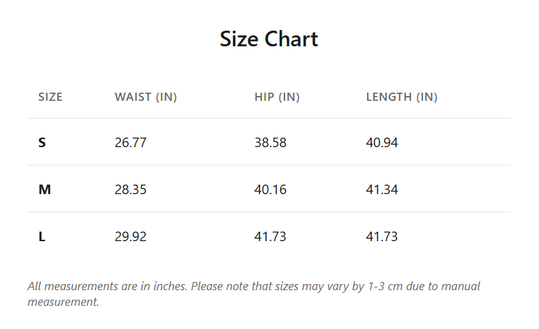
Task: Select the L size row label
Action: (x=42, y=236)
